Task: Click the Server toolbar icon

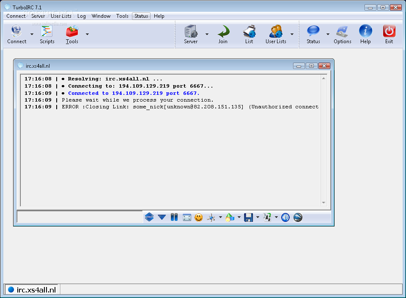Action: (191, 31)
